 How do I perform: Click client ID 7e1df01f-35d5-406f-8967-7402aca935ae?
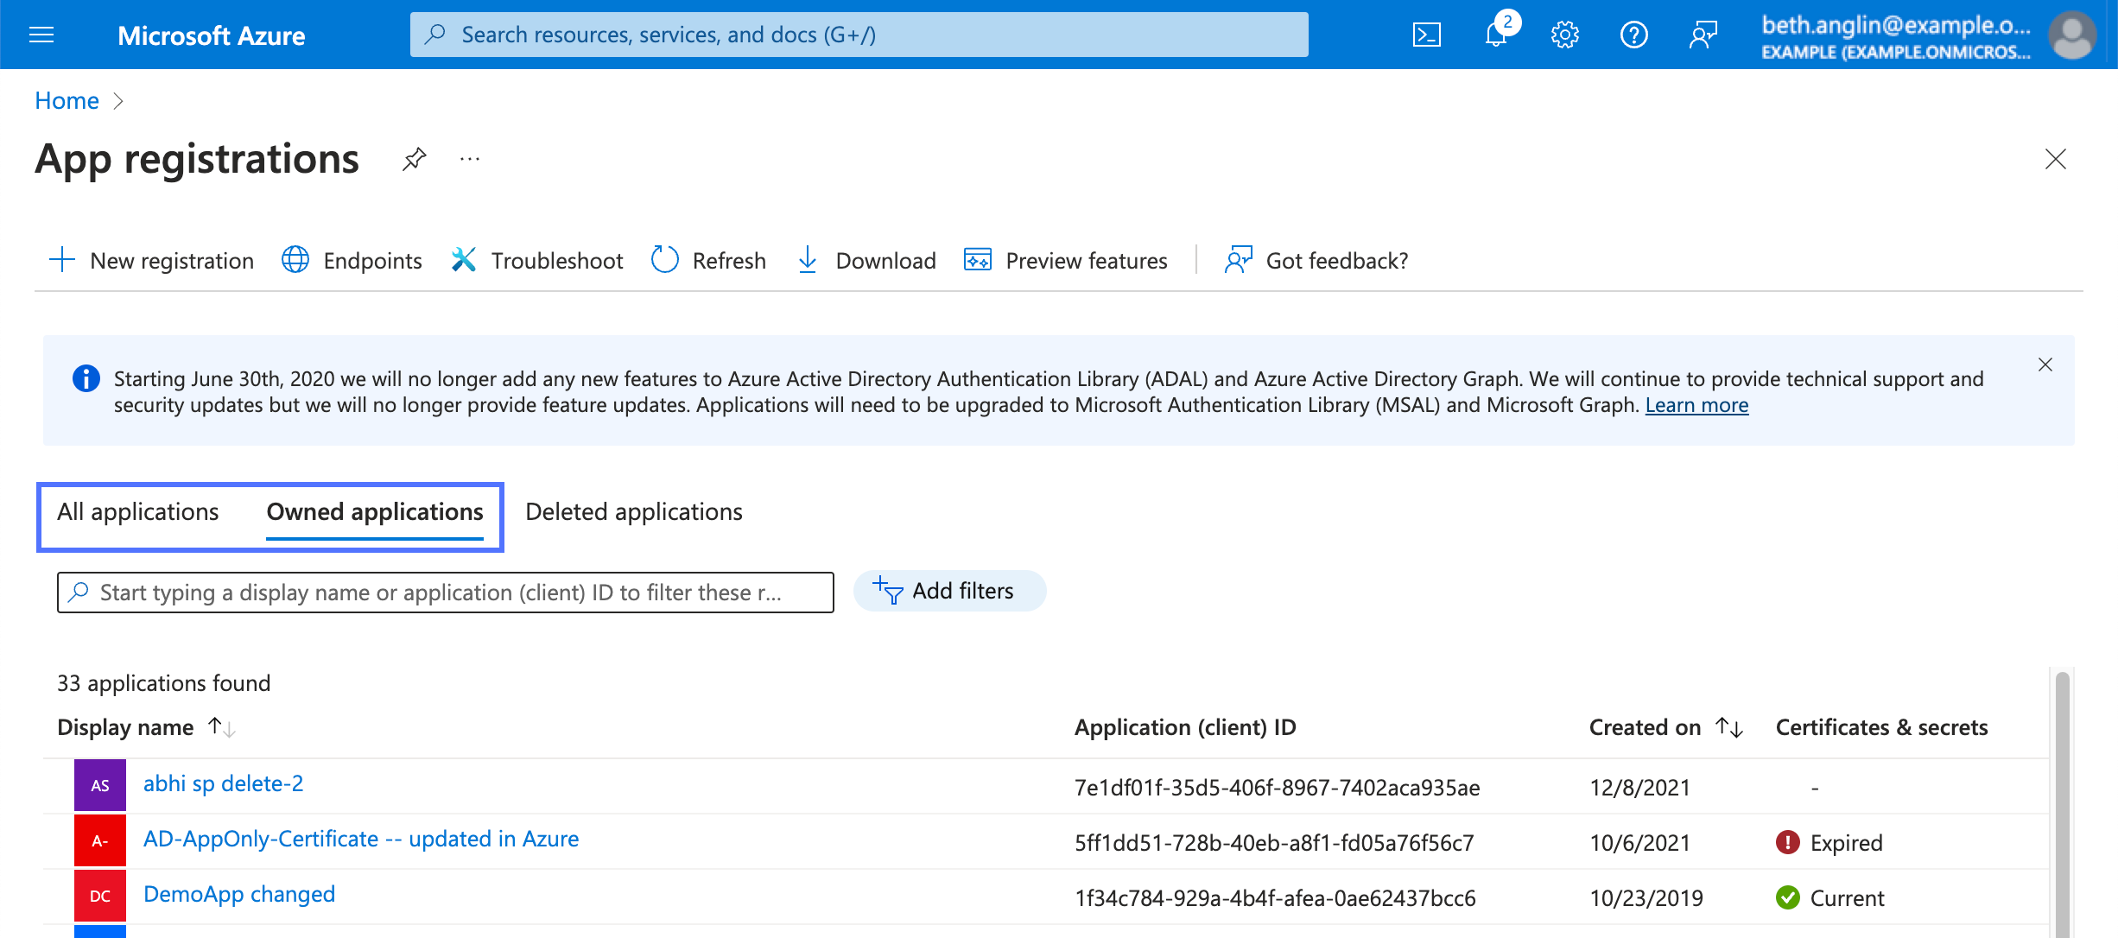coord(1277,787)
